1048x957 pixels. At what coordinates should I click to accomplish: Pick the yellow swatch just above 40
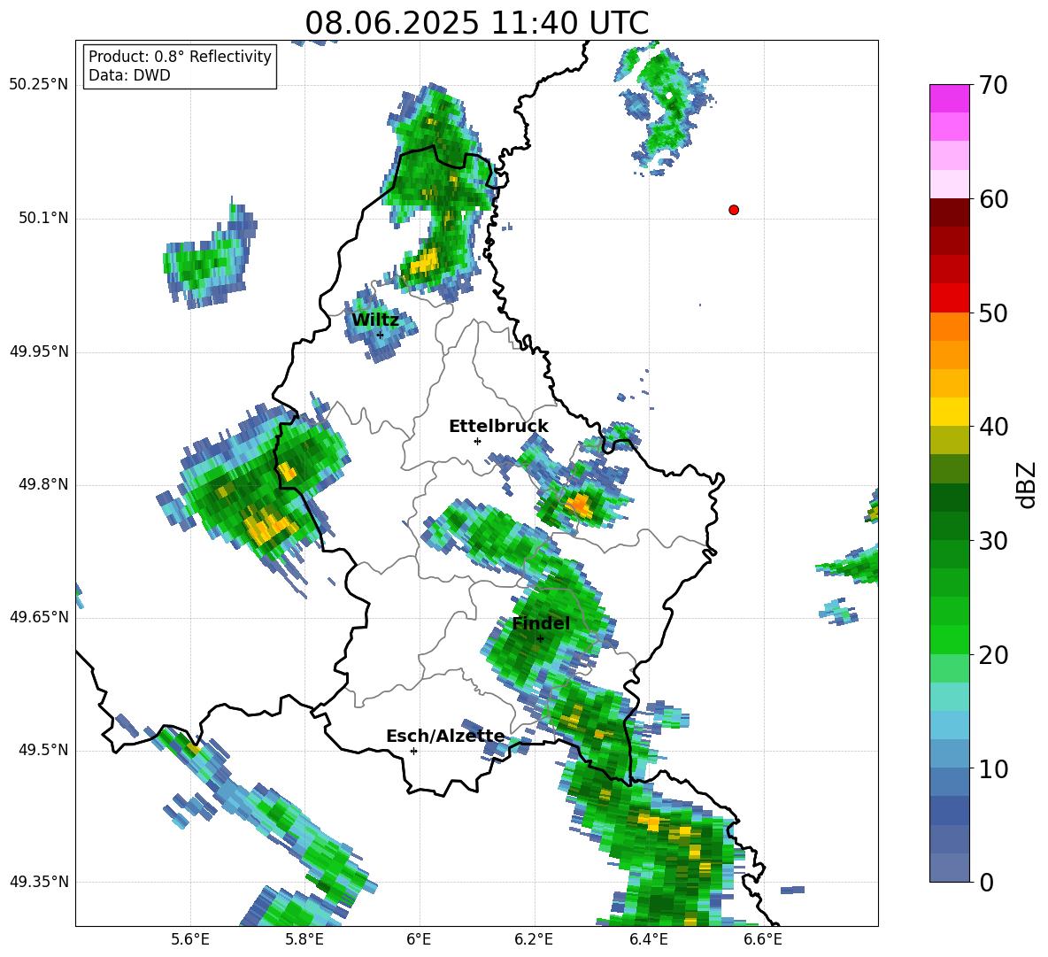[949, 413]
